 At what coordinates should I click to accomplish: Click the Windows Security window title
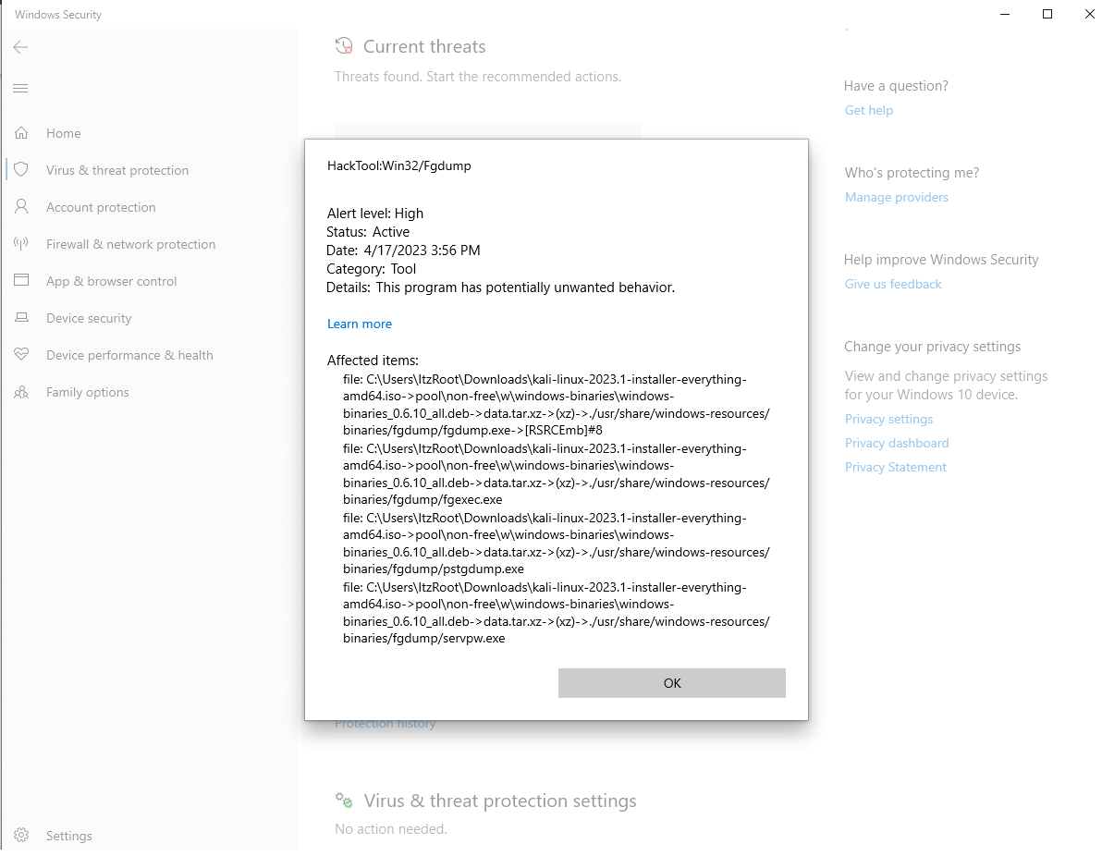pos(58,15)
